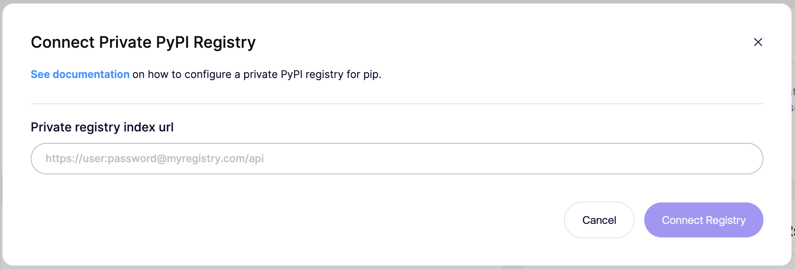
Task: Click the Cancel button
Action: (599, 220)
